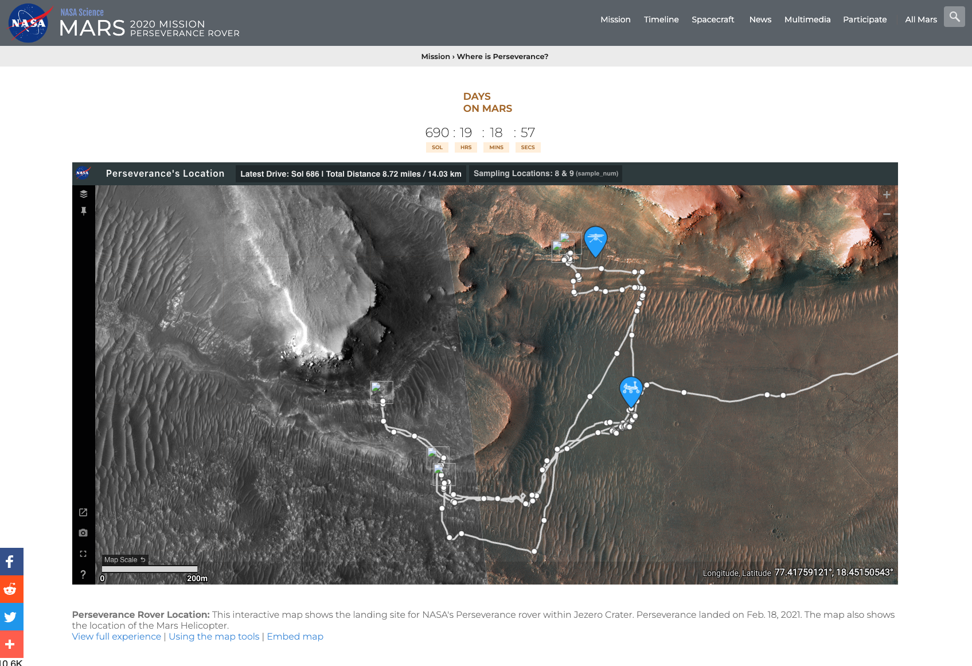
Task: Open Using the map tools link
Action: click(214, 637)
